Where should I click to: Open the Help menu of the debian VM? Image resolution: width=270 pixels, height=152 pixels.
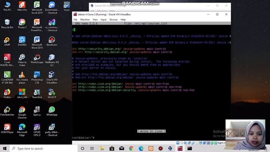[123, 20]
